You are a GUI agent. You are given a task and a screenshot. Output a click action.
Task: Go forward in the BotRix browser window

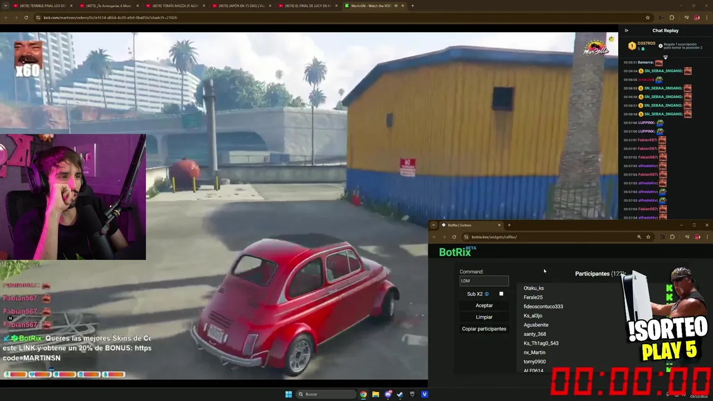[x=445, y=237]
